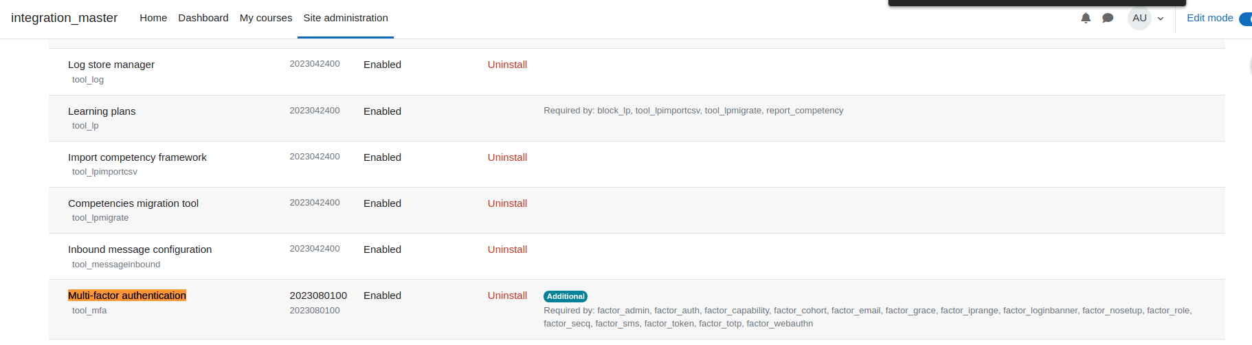This screenshot has height=345, width=1252.
Task: Click highlighted Multi-factor authentication name
Action: [127, 296]
